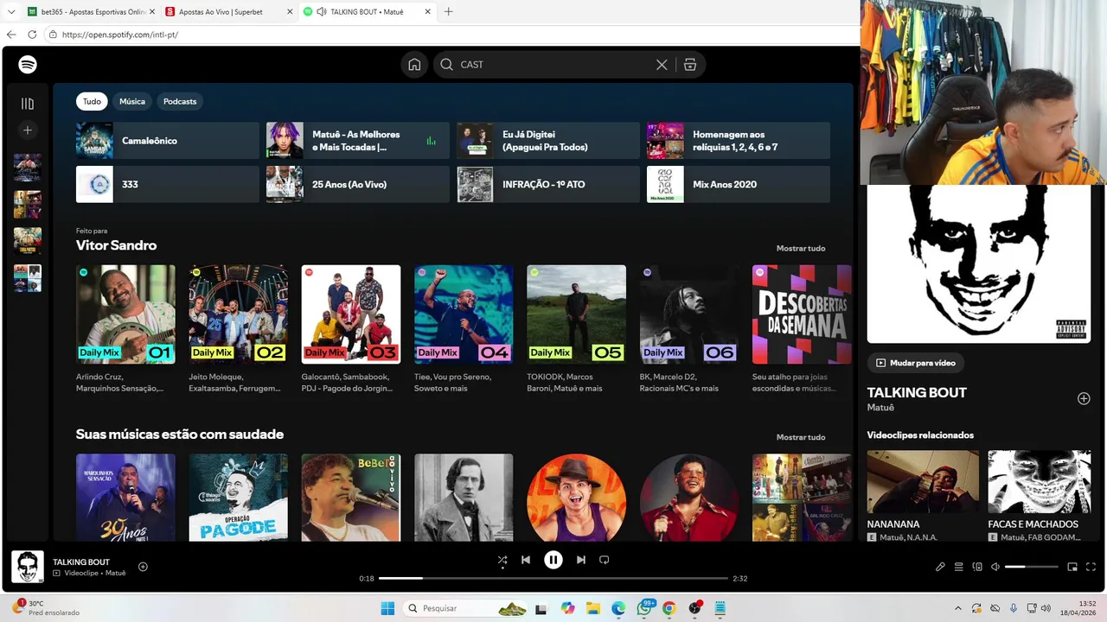Pause the current song
The image size is (1107, 622).
point(553,560)
